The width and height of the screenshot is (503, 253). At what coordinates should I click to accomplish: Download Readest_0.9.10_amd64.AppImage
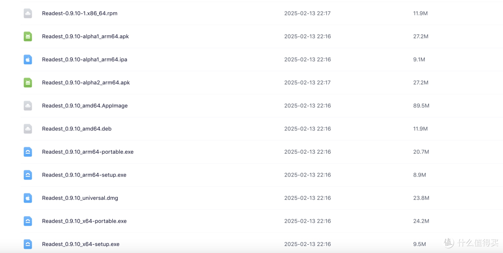point(85,106)
